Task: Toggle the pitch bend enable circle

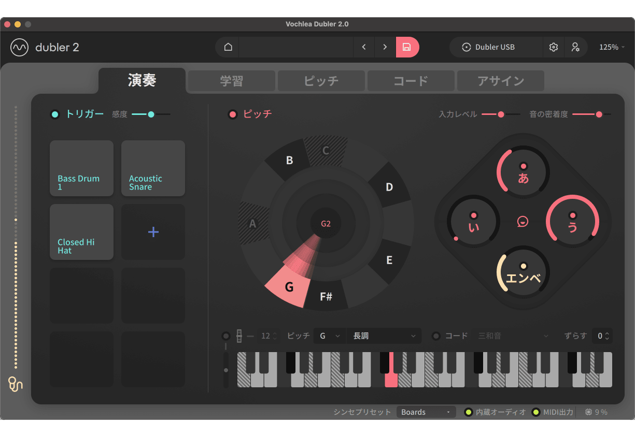Action: pos(225,336)
